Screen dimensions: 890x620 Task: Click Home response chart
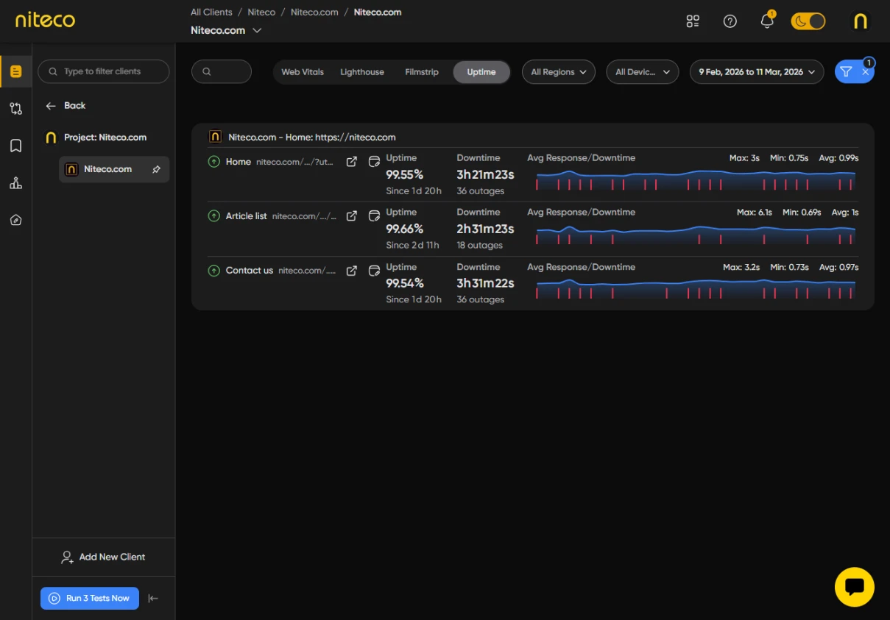pyautogui.click(x=696, y=179)
